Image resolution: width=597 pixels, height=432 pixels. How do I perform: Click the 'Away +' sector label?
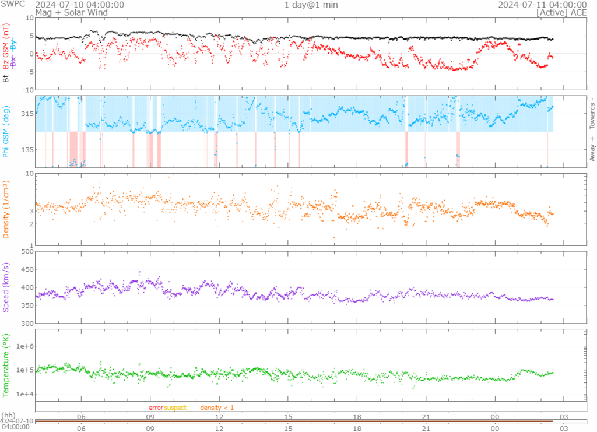(x=592, y=149)
